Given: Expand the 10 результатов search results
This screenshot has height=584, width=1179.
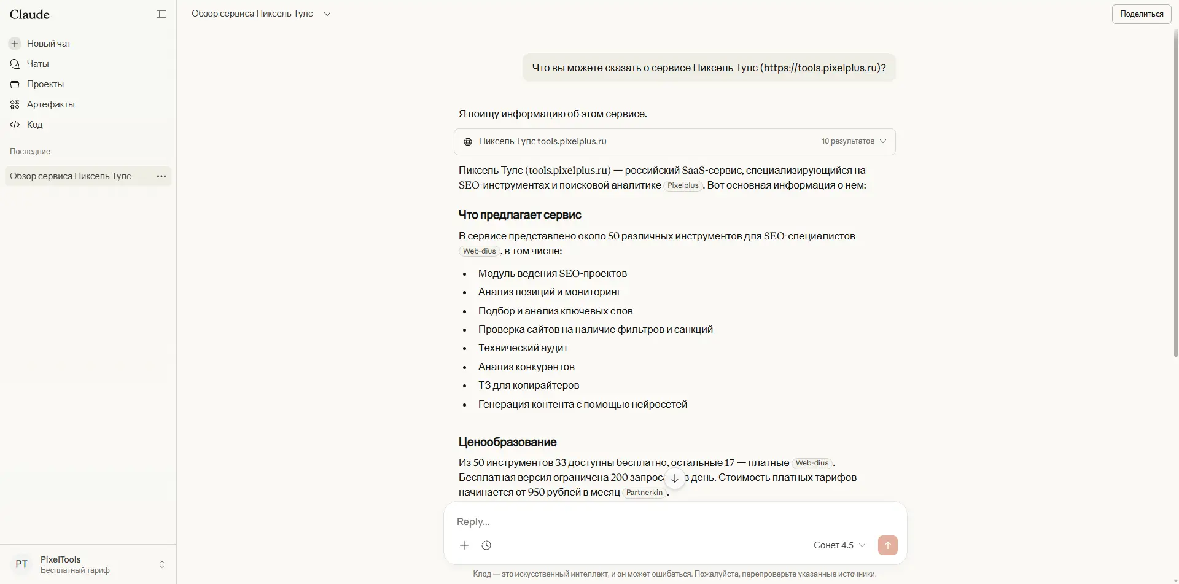Looking at the screenshot, I should click(854, 142).
